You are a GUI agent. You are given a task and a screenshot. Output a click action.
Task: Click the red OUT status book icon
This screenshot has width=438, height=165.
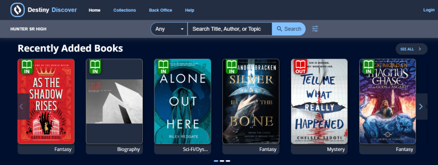click(x=301, y=67)
